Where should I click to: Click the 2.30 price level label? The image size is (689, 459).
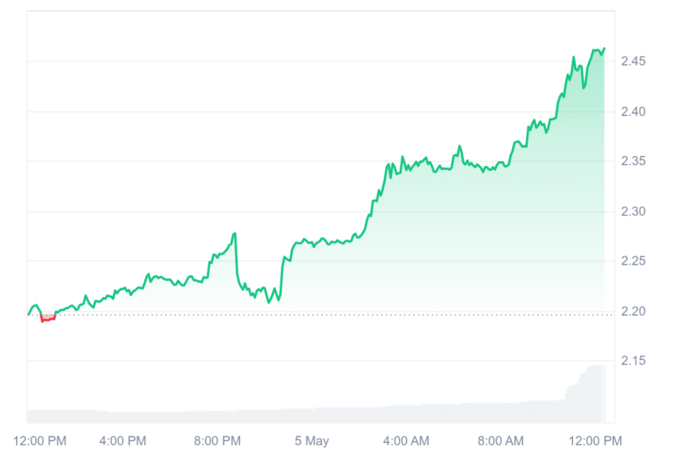tap(633, 211)
